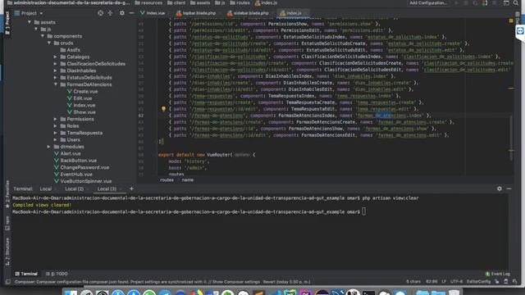Expand the Roles folder

(x=56, y=125)
